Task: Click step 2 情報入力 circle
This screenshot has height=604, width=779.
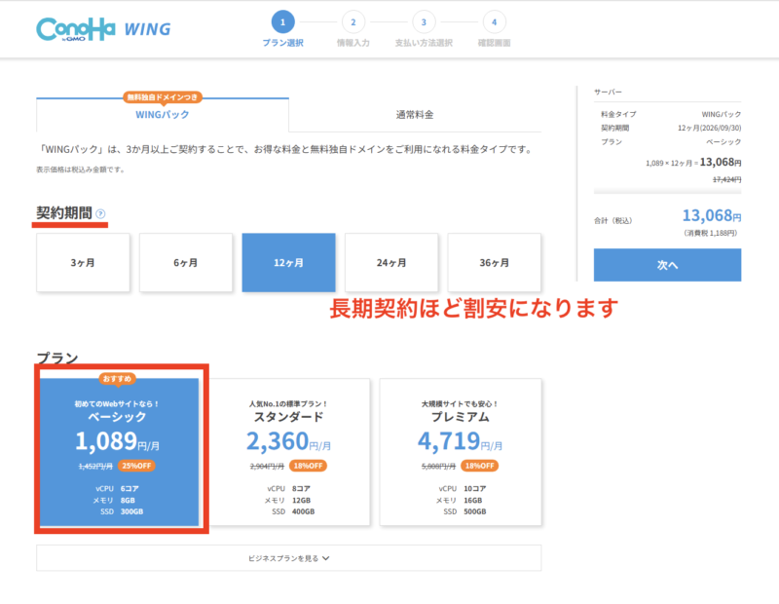Action: [x=352, y=20]
